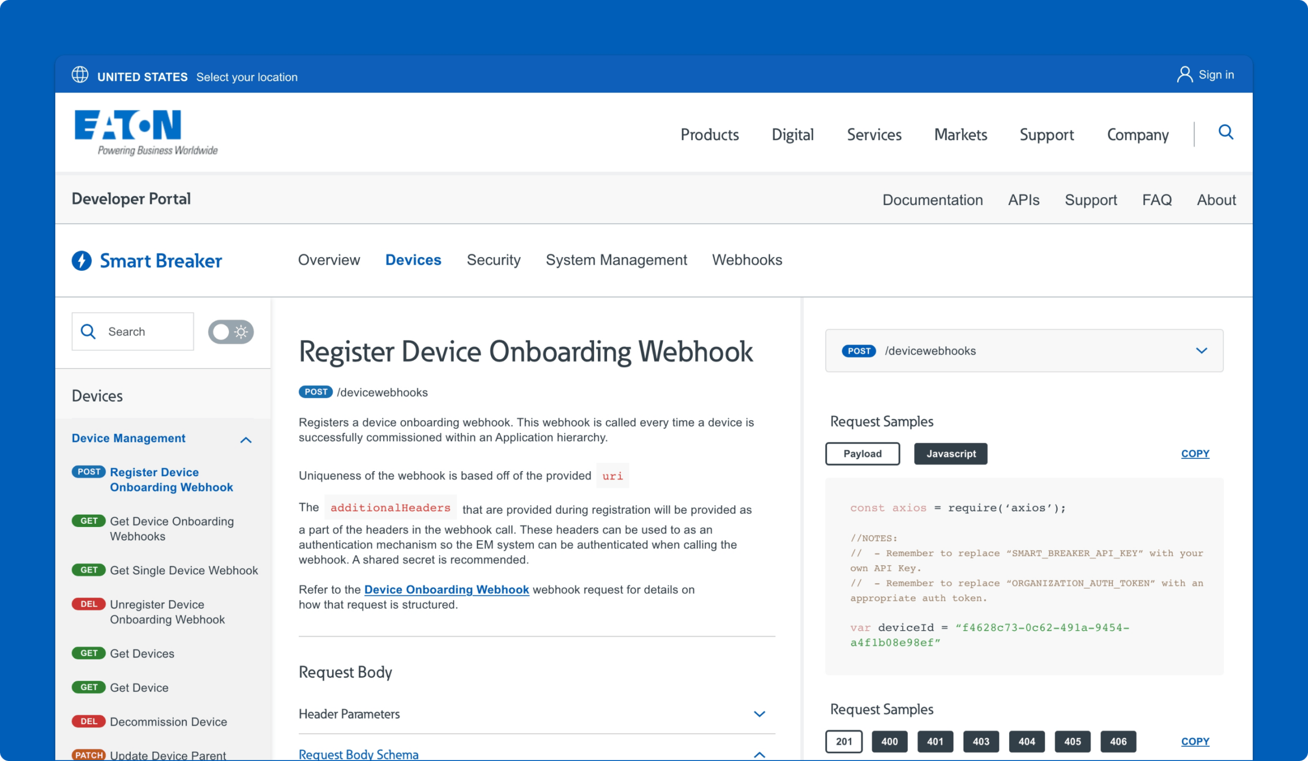Click the Smart Breaker lightning bolt icon

(81, 261)
